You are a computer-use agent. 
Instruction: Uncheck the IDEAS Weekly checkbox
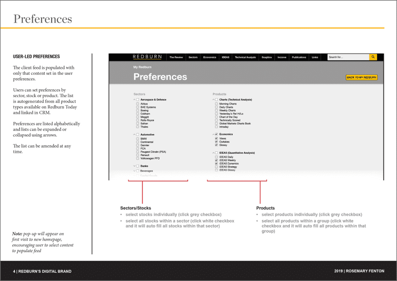coord(216,160)
